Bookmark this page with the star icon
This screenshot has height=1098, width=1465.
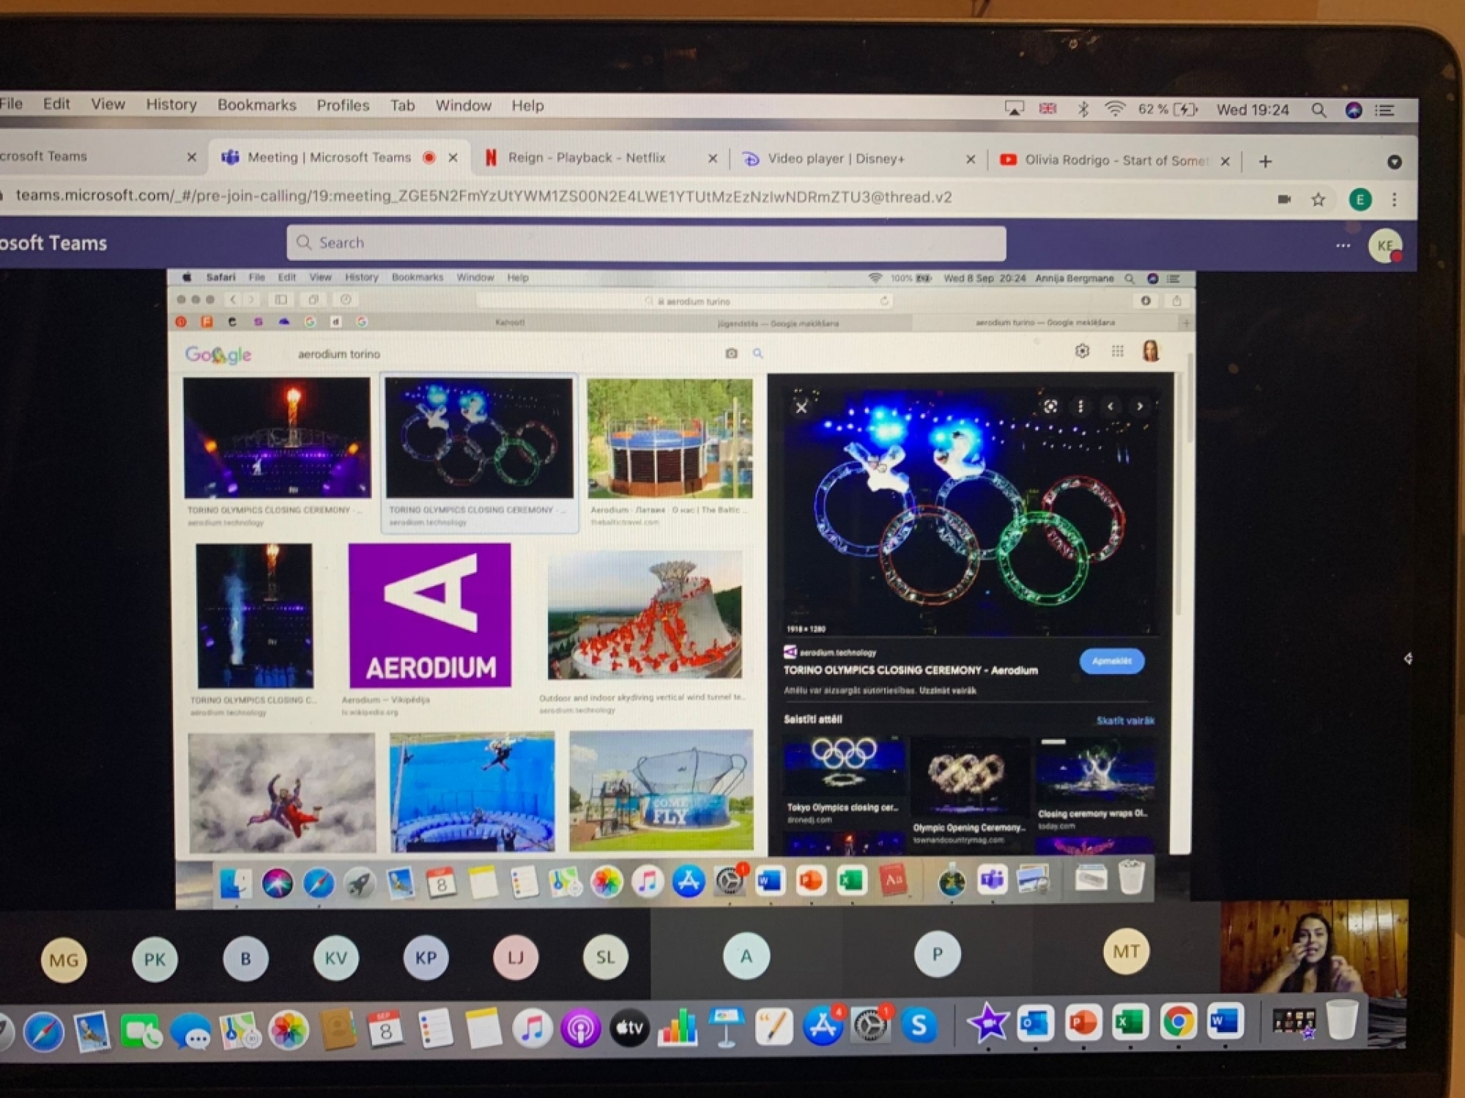(x=1318, y=199)
